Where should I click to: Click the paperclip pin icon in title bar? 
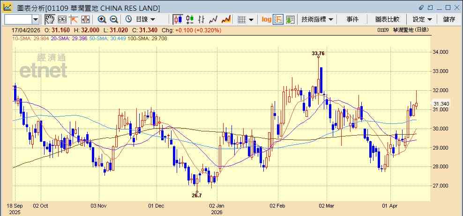click(x=421, y=7)
